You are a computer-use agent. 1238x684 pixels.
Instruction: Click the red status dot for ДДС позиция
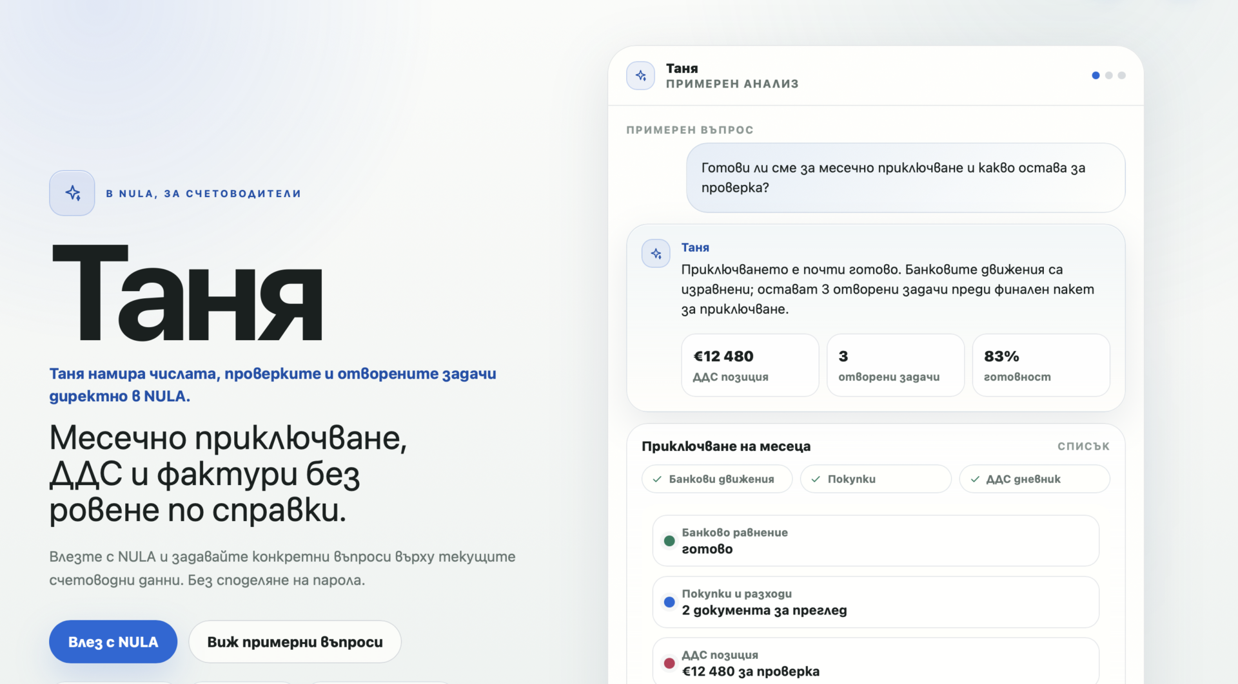pyautogui.click(x=669, y=663)
